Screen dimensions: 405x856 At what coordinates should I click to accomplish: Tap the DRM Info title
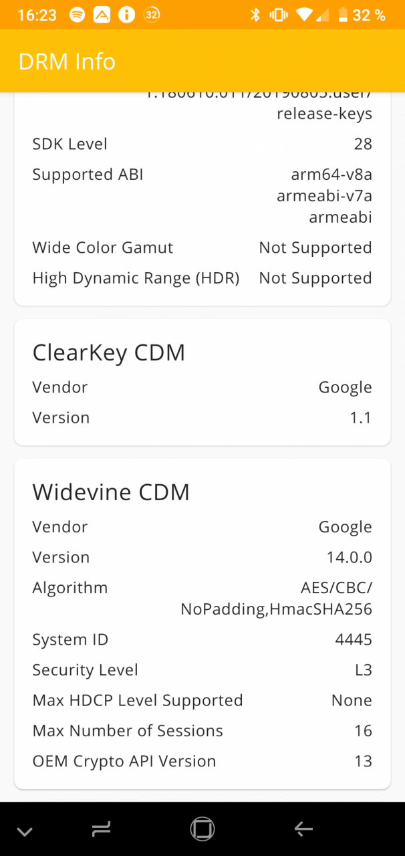(67, 62)
